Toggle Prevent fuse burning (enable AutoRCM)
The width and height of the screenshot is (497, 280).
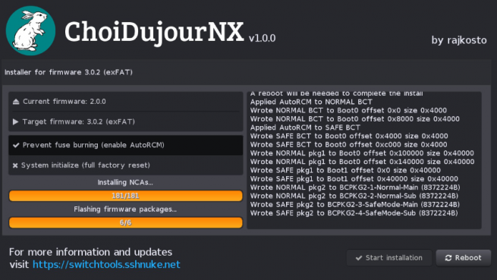126,145
